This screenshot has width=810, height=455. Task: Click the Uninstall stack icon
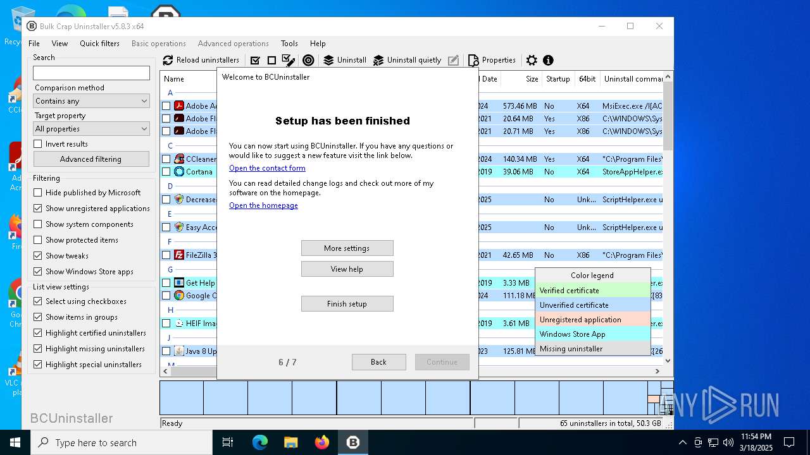328,60
